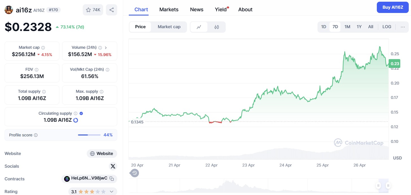Click the share icon next to watchlist
The image size is (411, 195).
click(111, 10)
